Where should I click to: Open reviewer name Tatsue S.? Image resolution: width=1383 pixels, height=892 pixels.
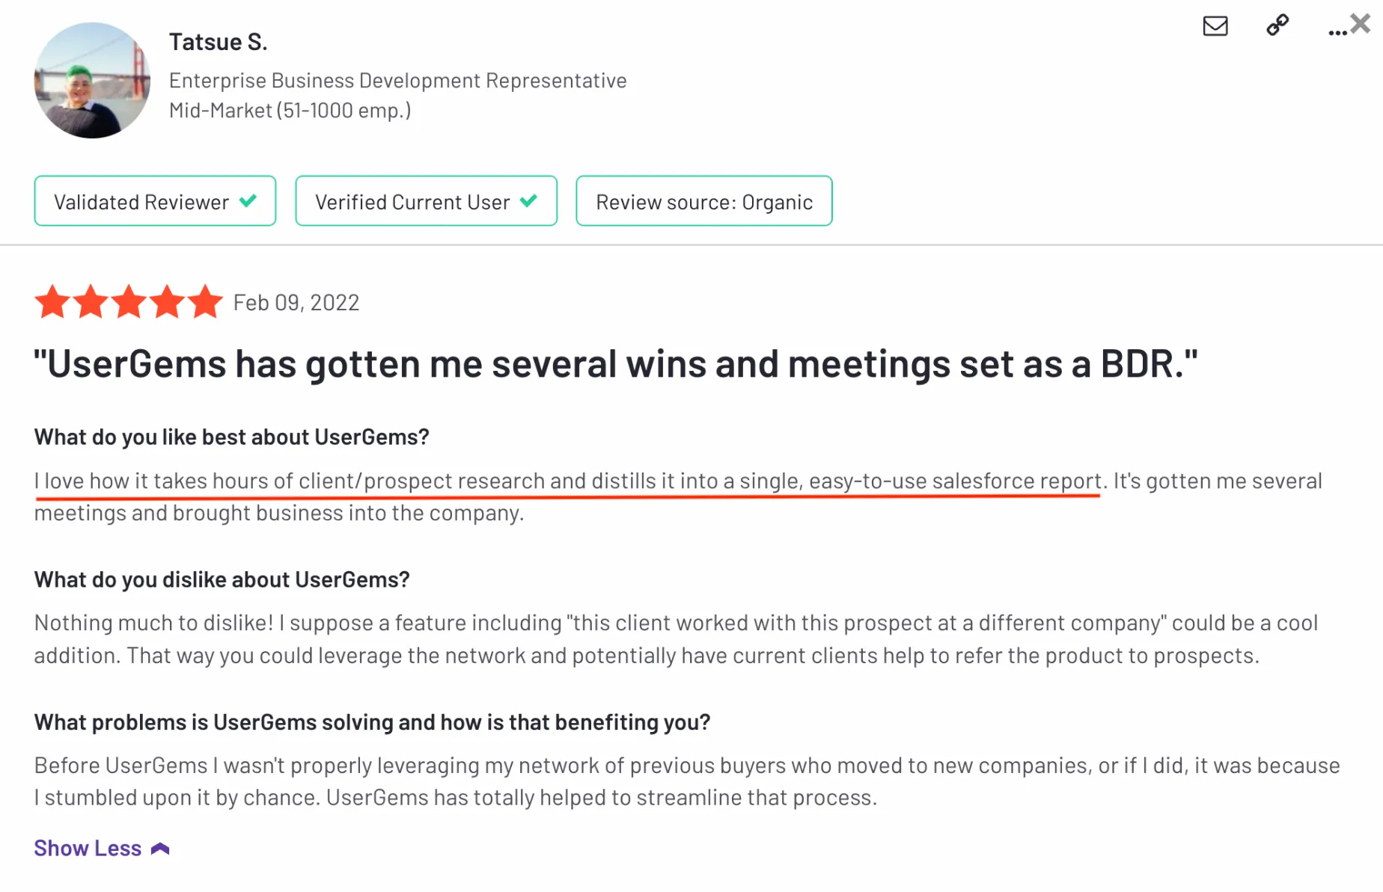[x=218, y=42]
